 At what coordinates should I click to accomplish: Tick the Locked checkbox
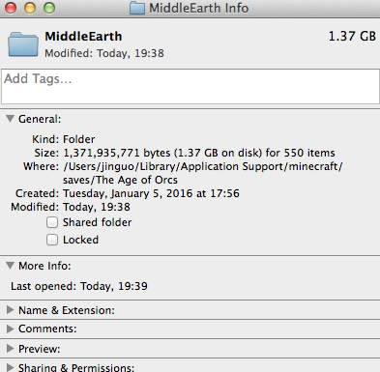(x=52, y=240)
